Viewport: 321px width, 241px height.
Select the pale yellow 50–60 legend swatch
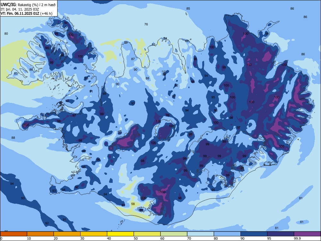147,234
